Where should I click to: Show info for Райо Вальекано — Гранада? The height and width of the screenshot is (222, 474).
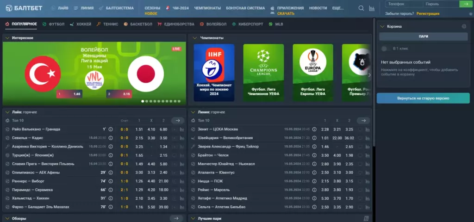pos(111,129)
